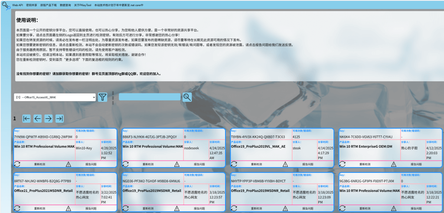
Task: Jump to the first page arrow
Action: (27, 118)
